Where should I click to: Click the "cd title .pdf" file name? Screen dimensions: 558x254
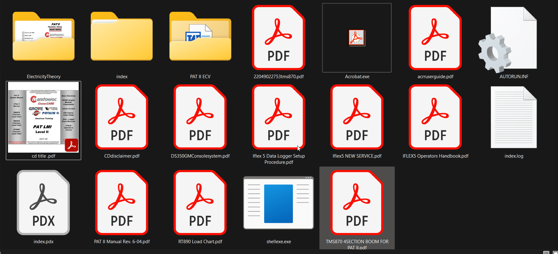[44, 156]
